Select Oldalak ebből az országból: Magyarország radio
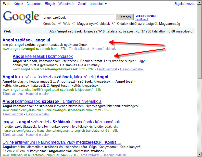 [x=114, y=23]
